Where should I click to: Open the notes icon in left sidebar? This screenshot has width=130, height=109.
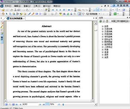point(2,23)
